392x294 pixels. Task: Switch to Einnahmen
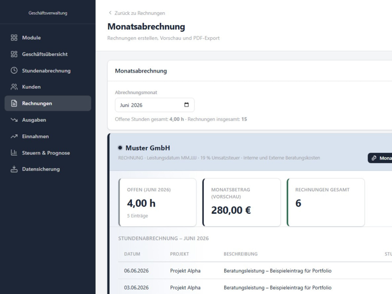pos(48,136)
